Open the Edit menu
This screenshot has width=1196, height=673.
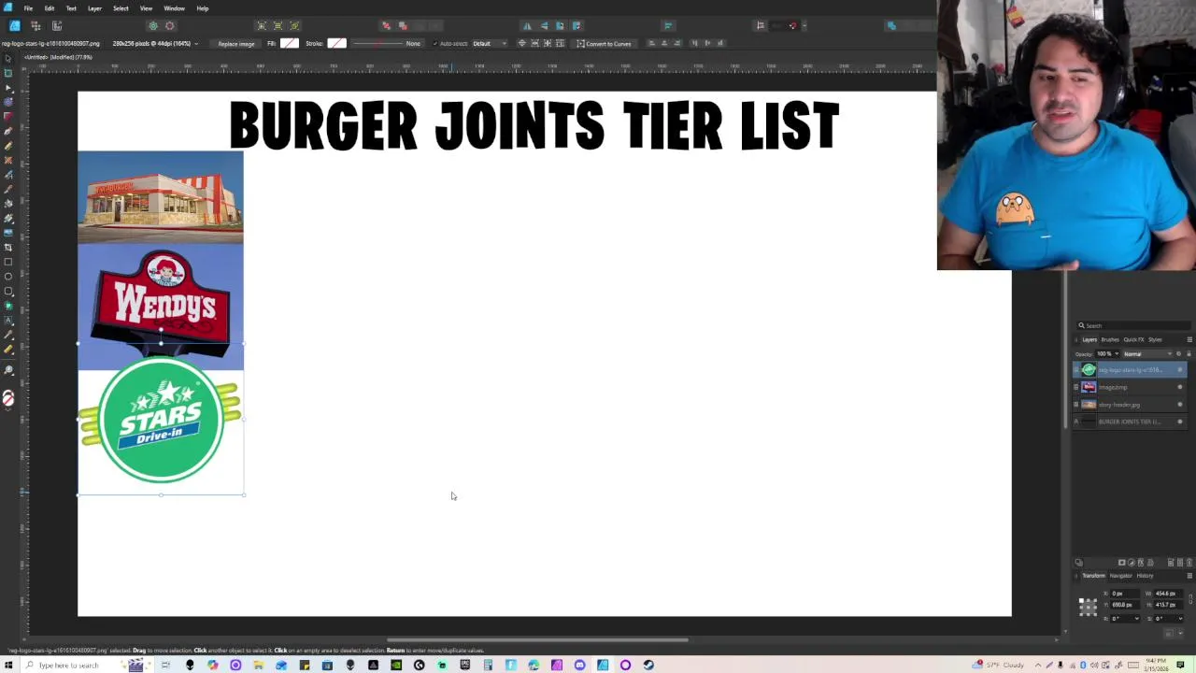[x=50, y=8]
